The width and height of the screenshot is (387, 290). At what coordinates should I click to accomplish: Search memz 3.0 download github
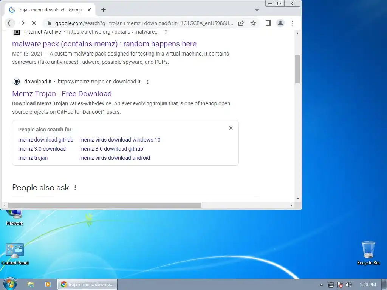point(111,149)
